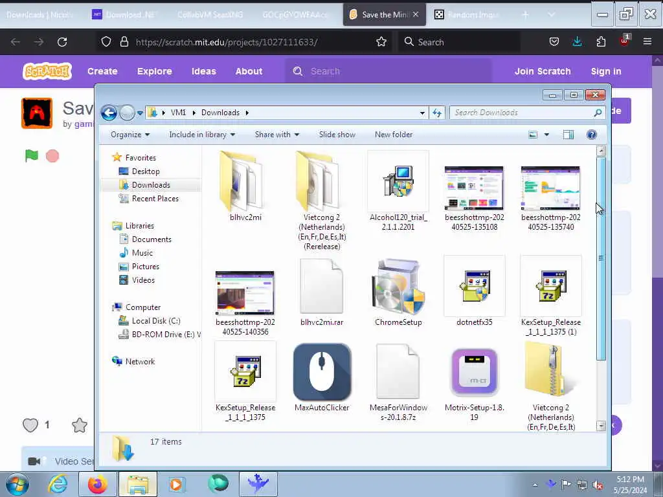The image size is (663, 497).
Task: Open Videos library
Action: [143, 280]
